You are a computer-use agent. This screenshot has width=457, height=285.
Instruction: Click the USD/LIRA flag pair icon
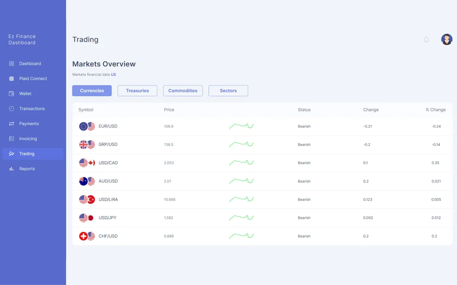(87, 199)
